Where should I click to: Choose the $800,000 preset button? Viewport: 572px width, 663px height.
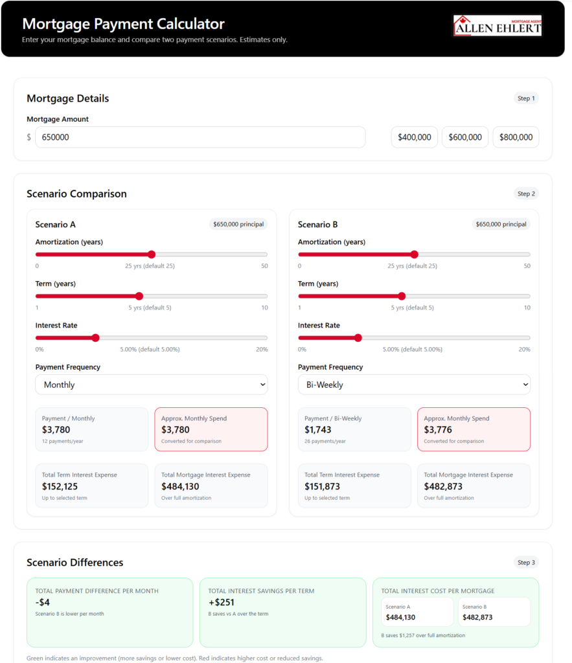pos(516,137)
